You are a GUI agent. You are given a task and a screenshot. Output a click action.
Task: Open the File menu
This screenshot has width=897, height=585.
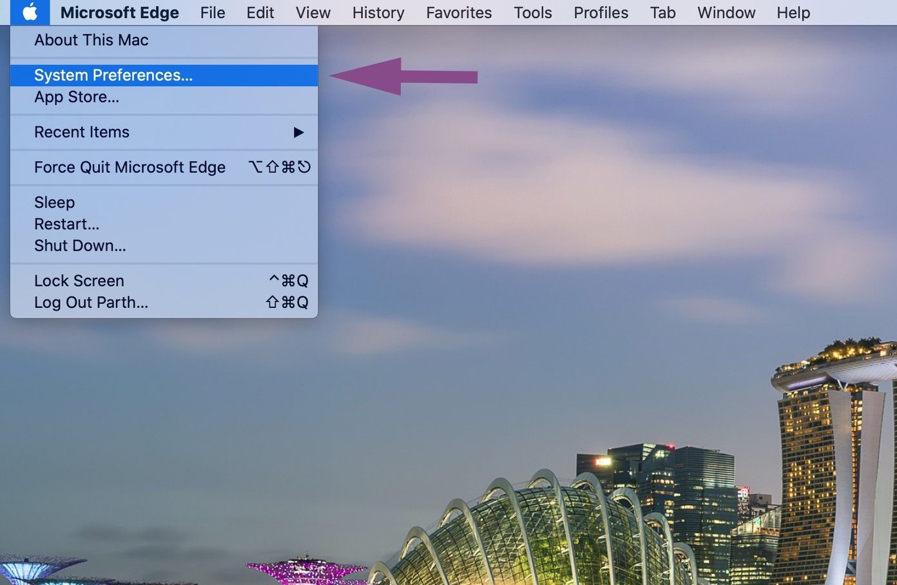tap(213, 12)
